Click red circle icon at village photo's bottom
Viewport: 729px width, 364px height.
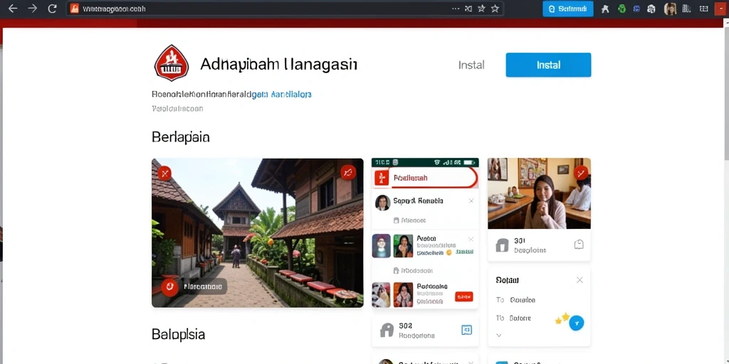(169, 287)
